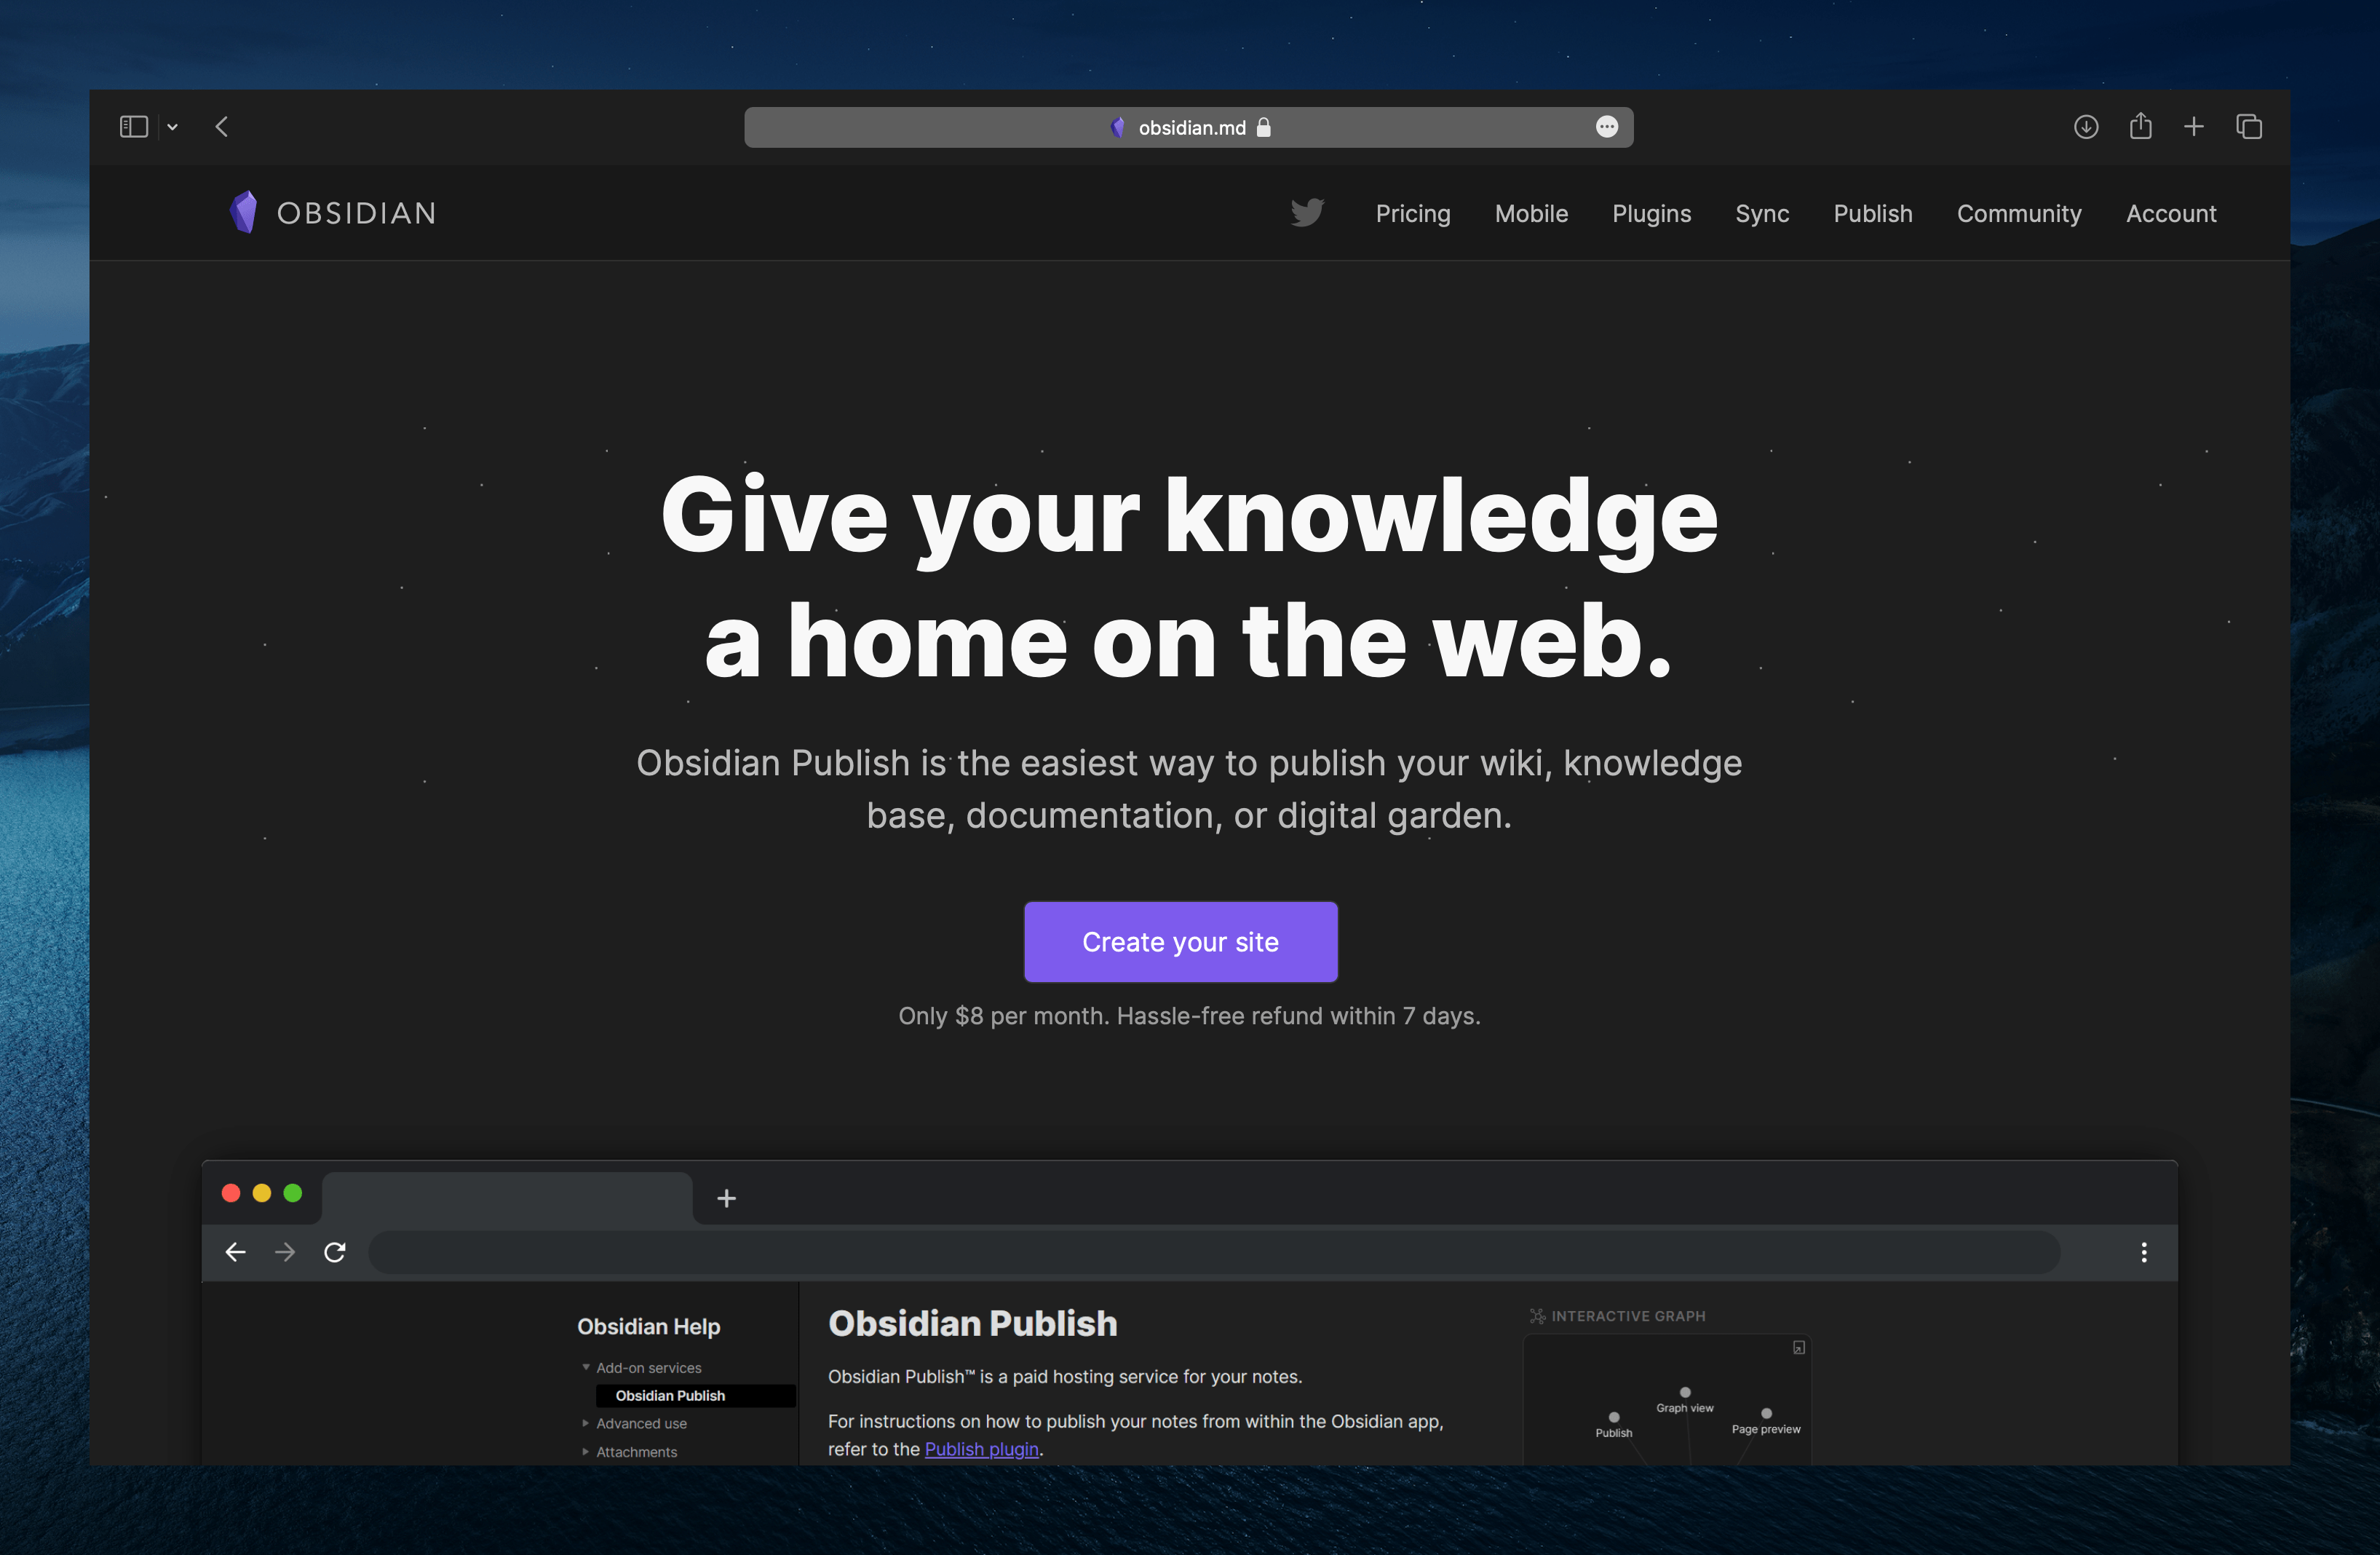Click the red close dot in the demo browser
This screenshot has height=1555, width=2380.
pos(231,1192)
